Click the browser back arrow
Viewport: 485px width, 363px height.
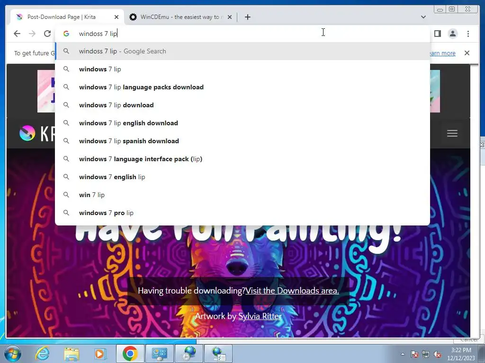click(17, 34)
